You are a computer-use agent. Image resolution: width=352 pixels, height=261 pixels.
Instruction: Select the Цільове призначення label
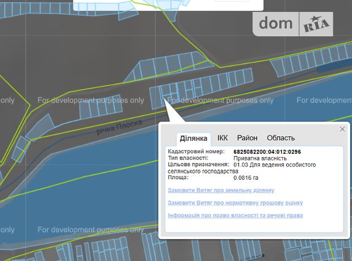pyautogui.click(x=199, y=165)
